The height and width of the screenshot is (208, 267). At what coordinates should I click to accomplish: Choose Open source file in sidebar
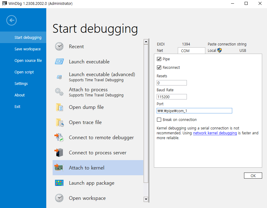point(23,60)
